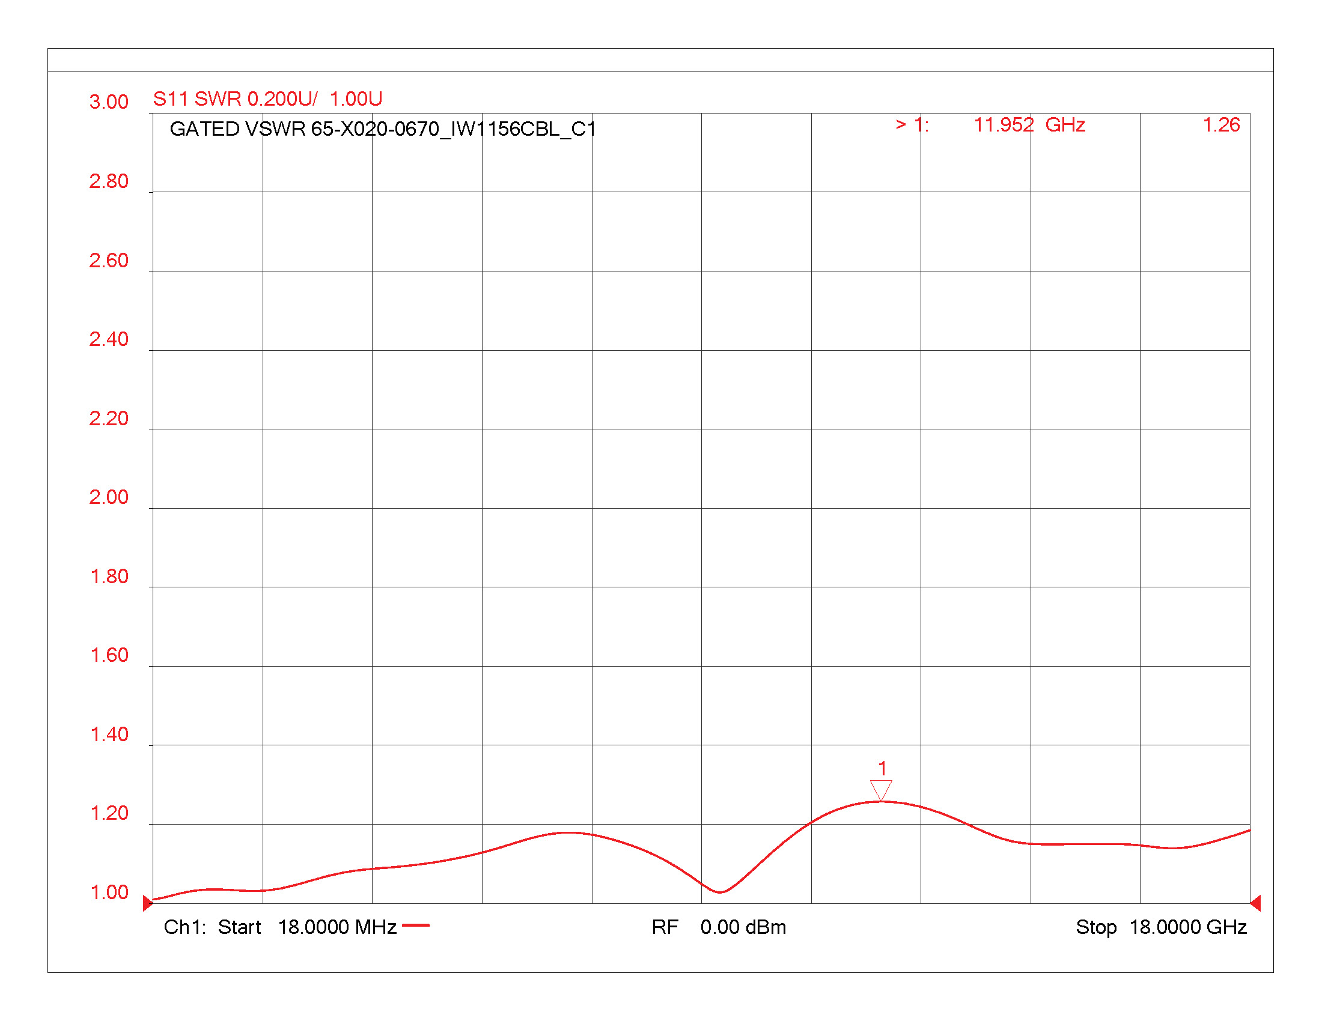Image resolution: width=1322 pixels, height=1021 pixels.
Task: Click the RF 0.00 dBm power label
Action: pos(719,927)
